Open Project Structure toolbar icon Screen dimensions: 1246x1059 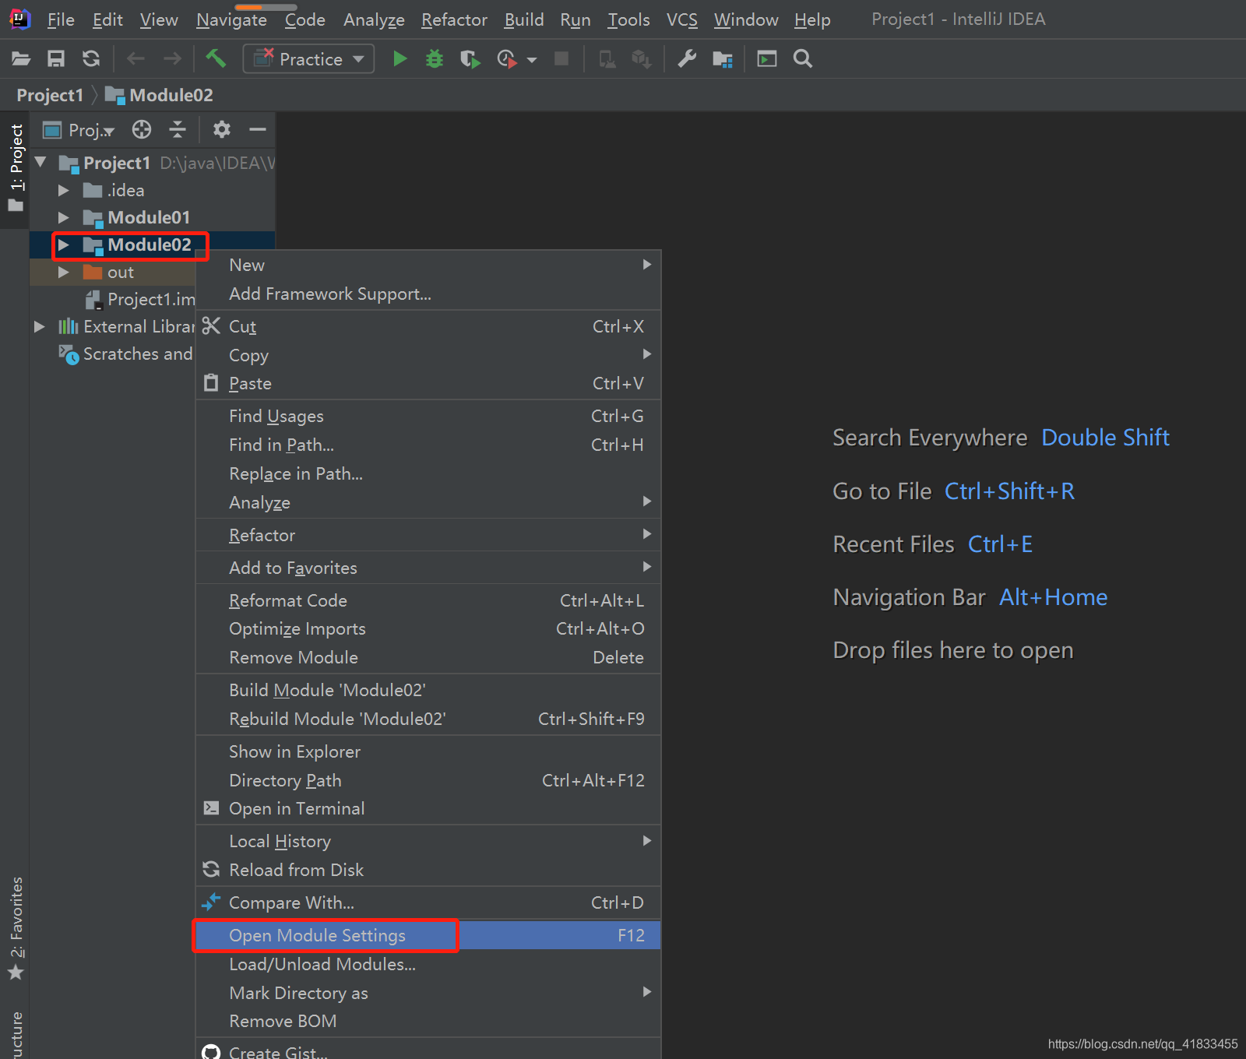(723, 58)
